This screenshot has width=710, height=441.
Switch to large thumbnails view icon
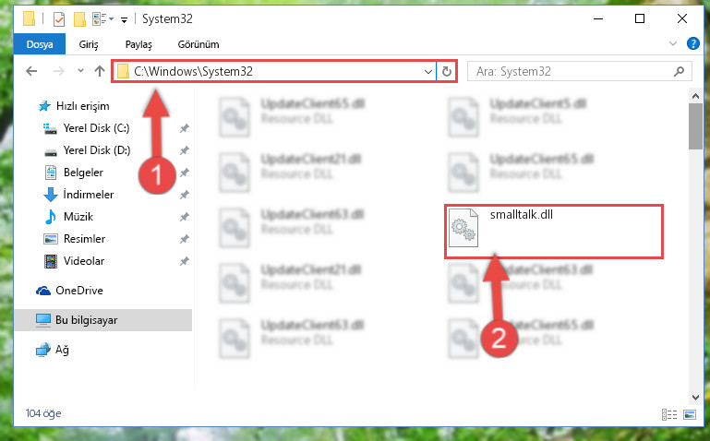click(x=690, y=414)
